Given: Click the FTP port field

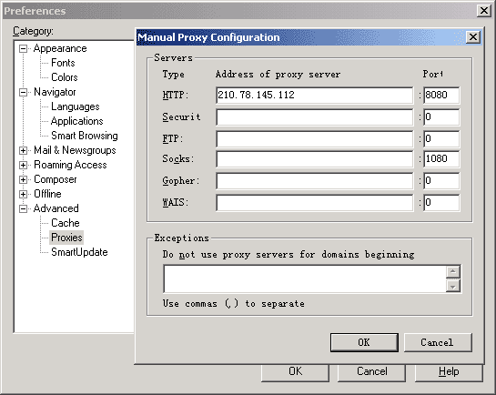Looking at the screenshot, I should 441,139.
